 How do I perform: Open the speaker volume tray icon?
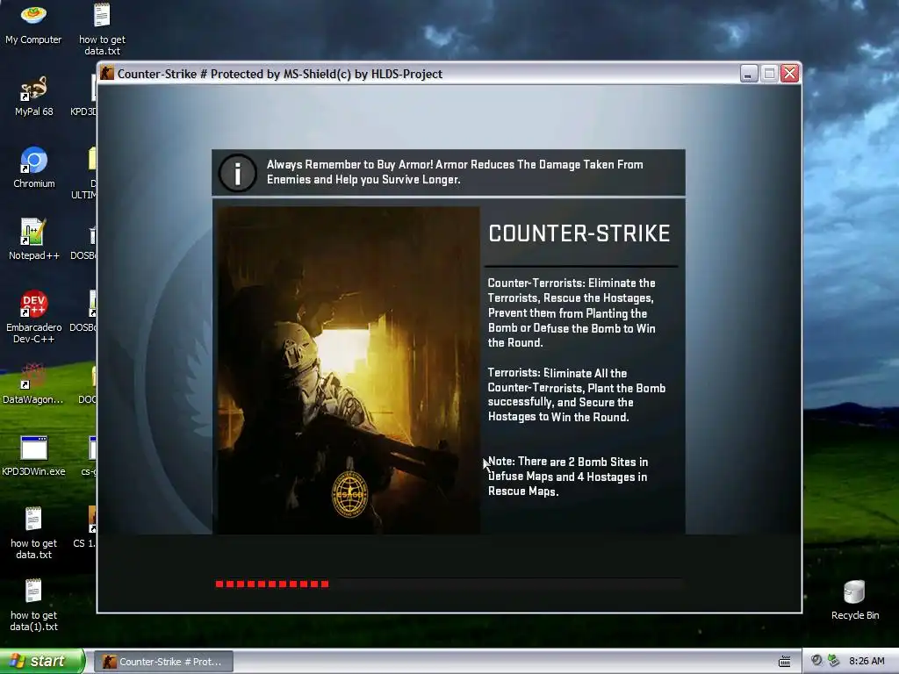(816, 661)
